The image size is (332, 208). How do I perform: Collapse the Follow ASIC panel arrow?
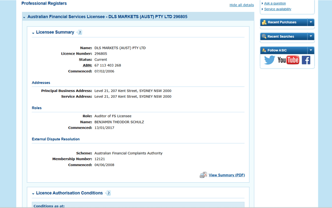coord(311,50)
